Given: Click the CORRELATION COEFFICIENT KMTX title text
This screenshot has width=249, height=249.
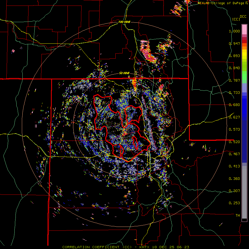Looking at the screenshot, I should point(126,247).
